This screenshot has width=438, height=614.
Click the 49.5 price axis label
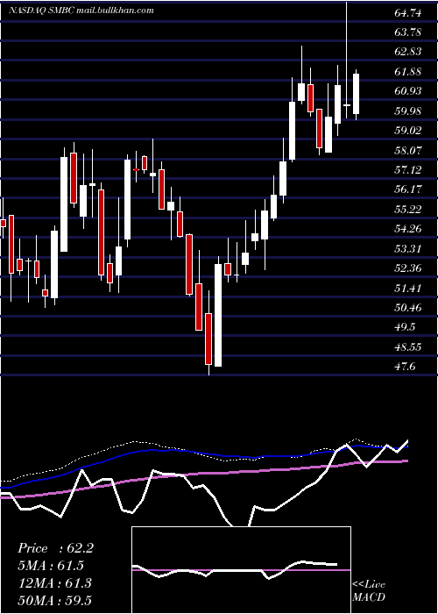(x=405, y=327)
